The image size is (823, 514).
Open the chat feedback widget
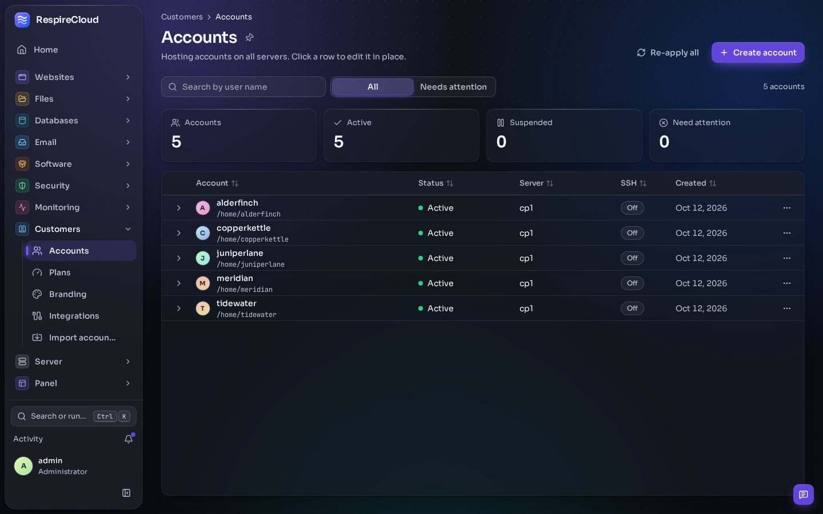803,495
